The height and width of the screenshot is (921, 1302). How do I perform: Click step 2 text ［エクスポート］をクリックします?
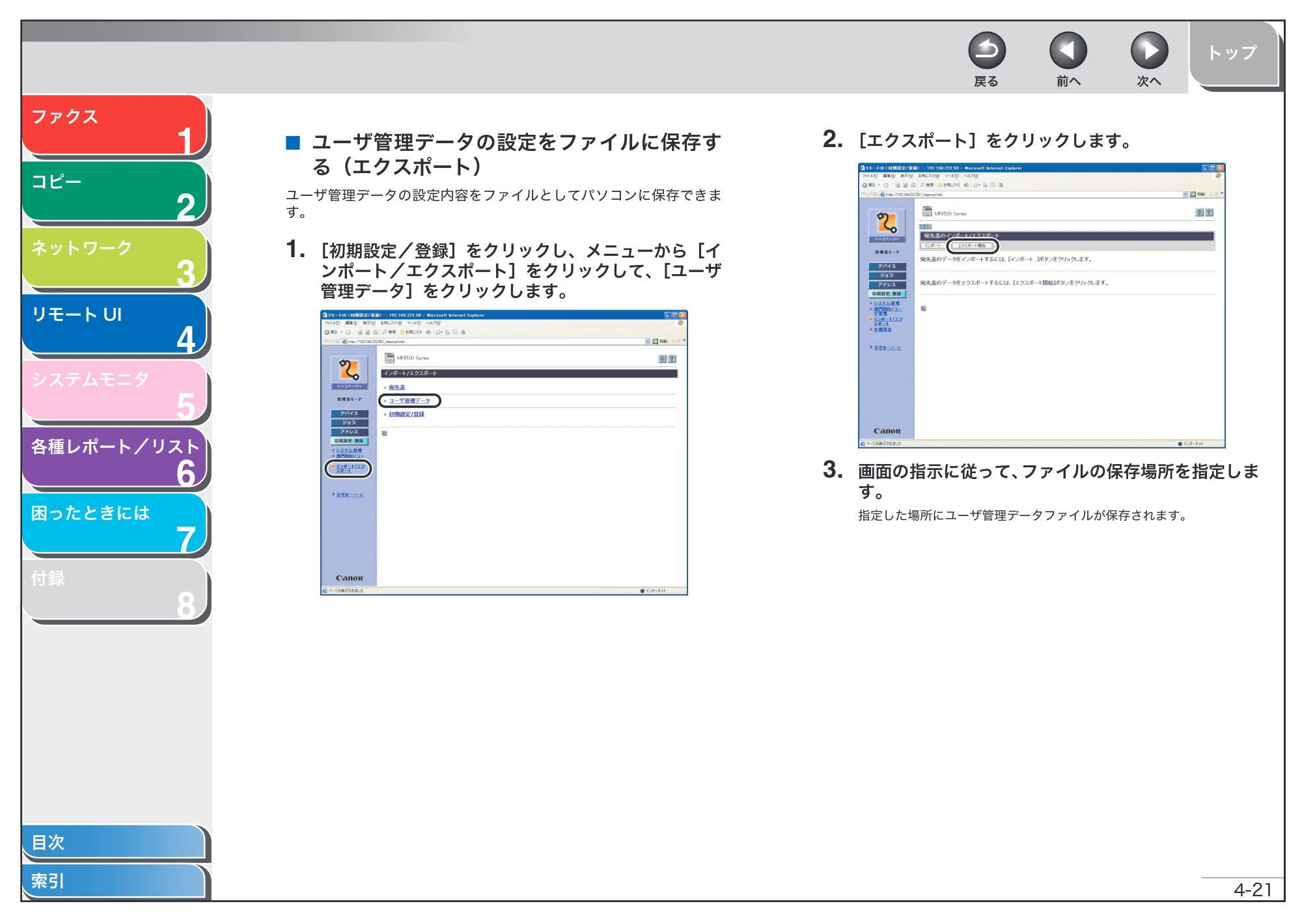995,141
